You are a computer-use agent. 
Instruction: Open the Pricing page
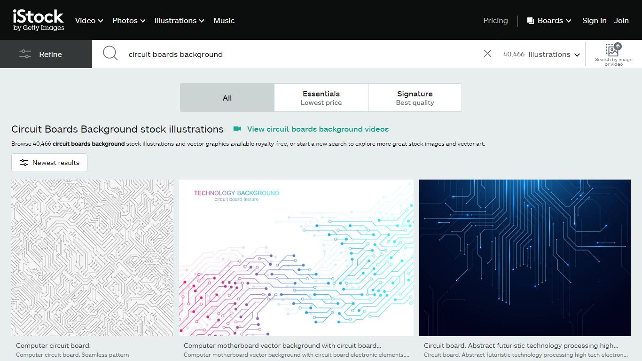(495, 21)
